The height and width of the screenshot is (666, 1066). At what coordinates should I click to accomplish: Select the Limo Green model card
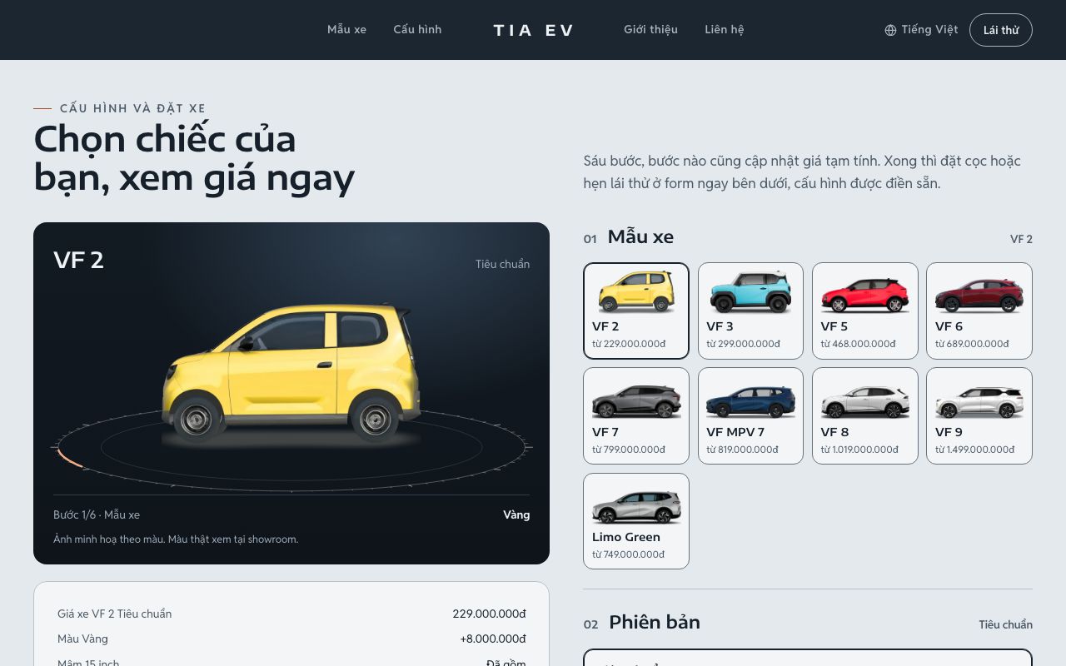pyautogui.click(x=636, y=521)
